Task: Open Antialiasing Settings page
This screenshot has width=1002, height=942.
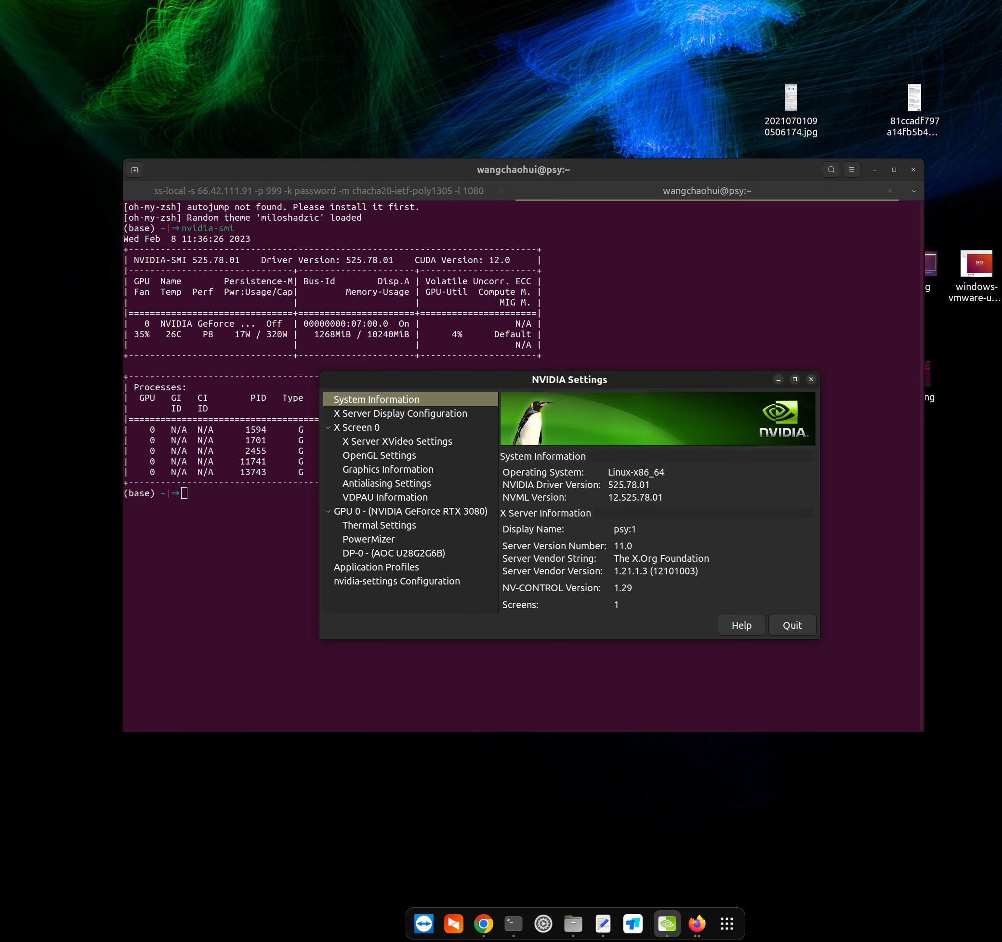Action: point(386,483)
